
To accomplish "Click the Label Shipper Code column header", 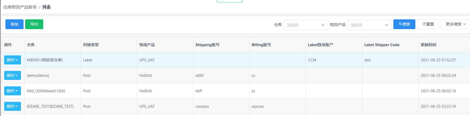I will click(382, 45).
